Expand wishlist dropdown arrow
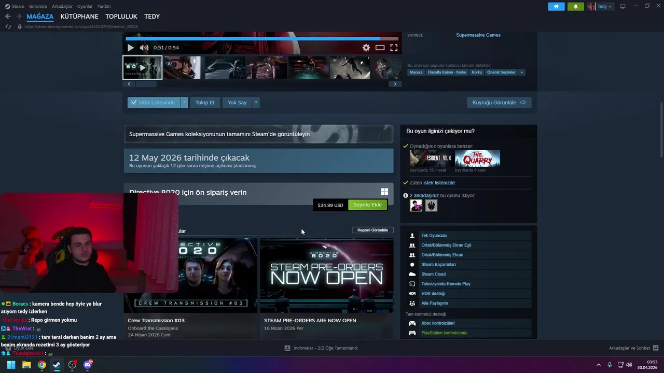The height and width of the screenshot is (373, 664). coord(184,103)
